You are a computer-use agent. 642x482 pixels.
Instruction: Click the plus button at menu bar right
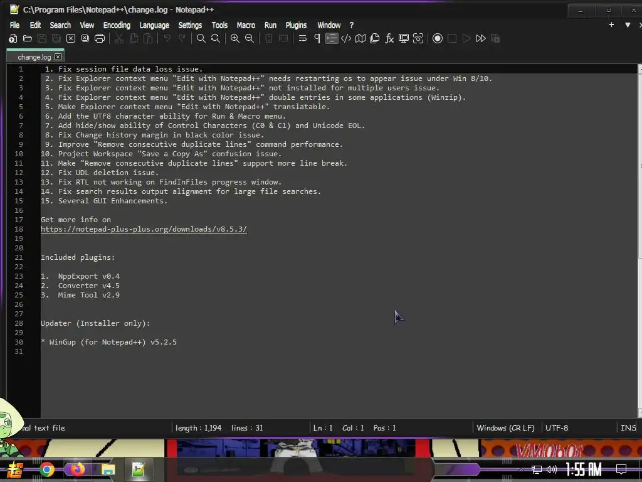tap(611, 25)
